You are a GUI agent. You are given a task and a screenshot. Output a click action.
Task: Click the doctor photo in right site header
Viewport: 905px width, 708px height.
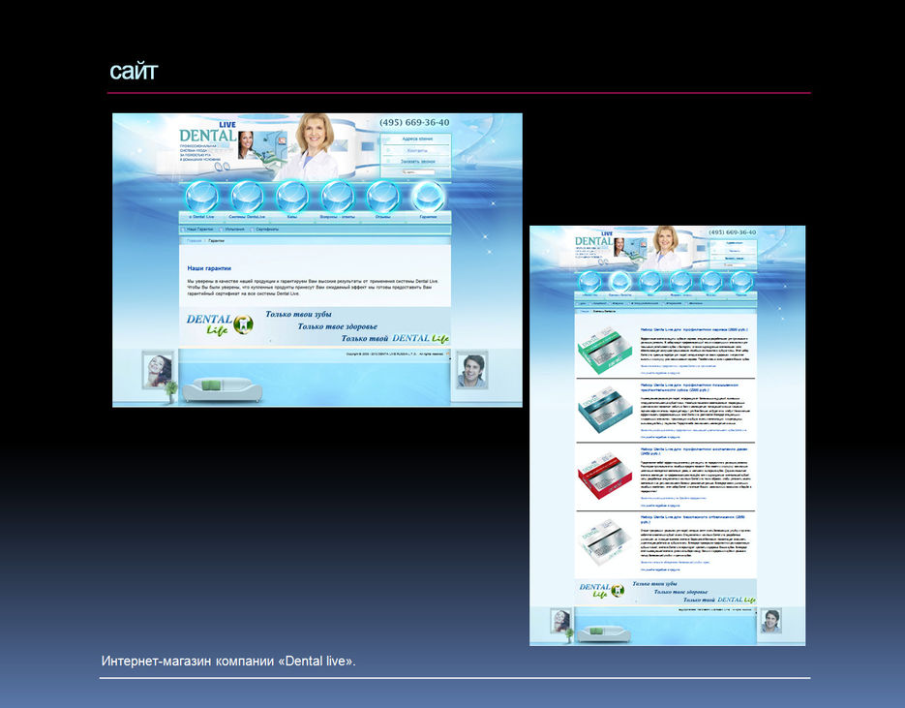point(664,248)
